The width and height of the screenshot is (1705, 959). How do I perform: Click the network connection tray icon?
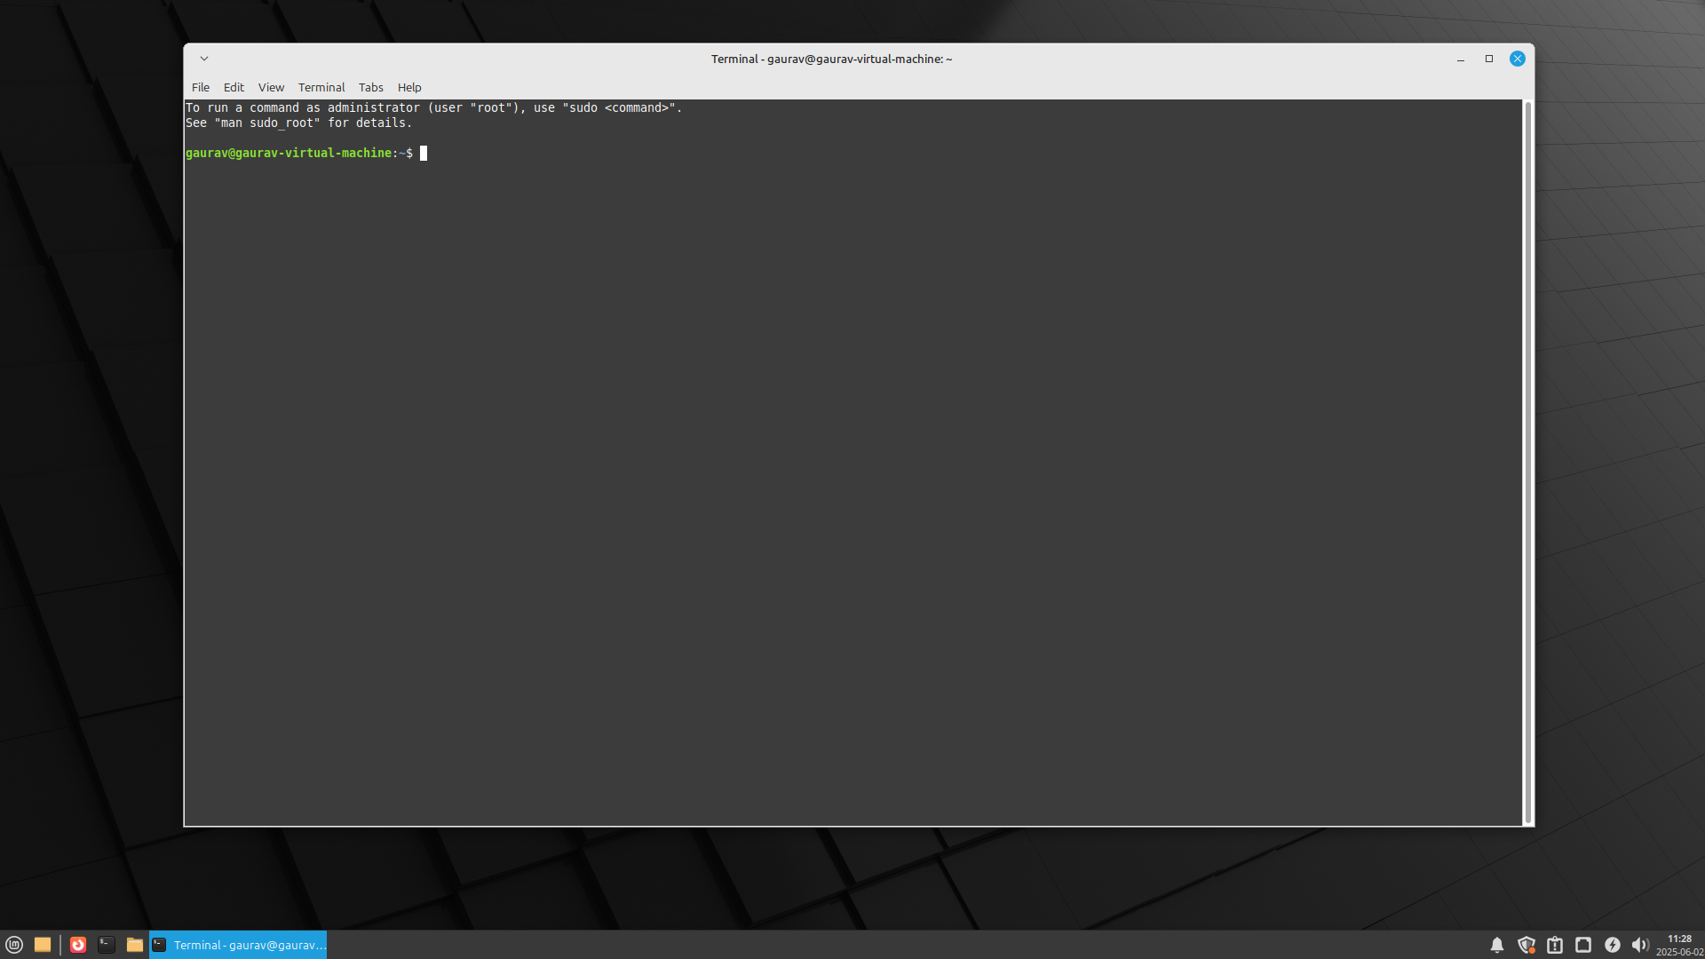coord(1583,945)
